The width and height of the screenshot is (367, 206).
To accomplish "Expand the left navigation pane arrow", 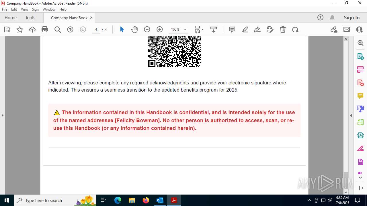I will point(3,116).
